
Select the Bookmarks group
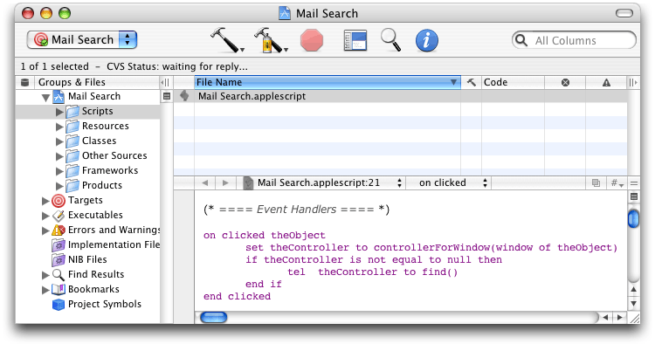tap(87, 289)
